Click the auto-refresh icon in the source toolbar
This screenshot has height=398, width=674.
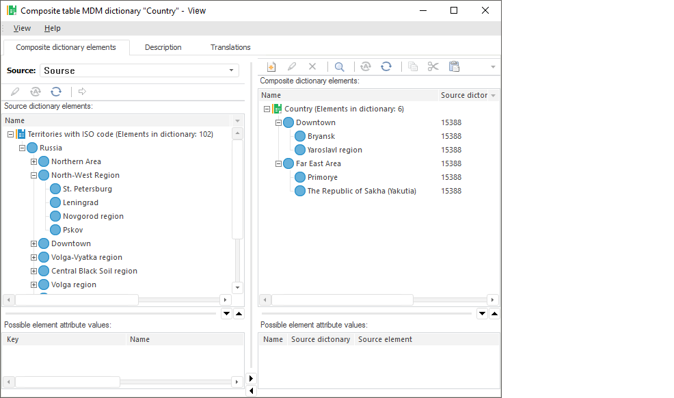pos(36,92)
